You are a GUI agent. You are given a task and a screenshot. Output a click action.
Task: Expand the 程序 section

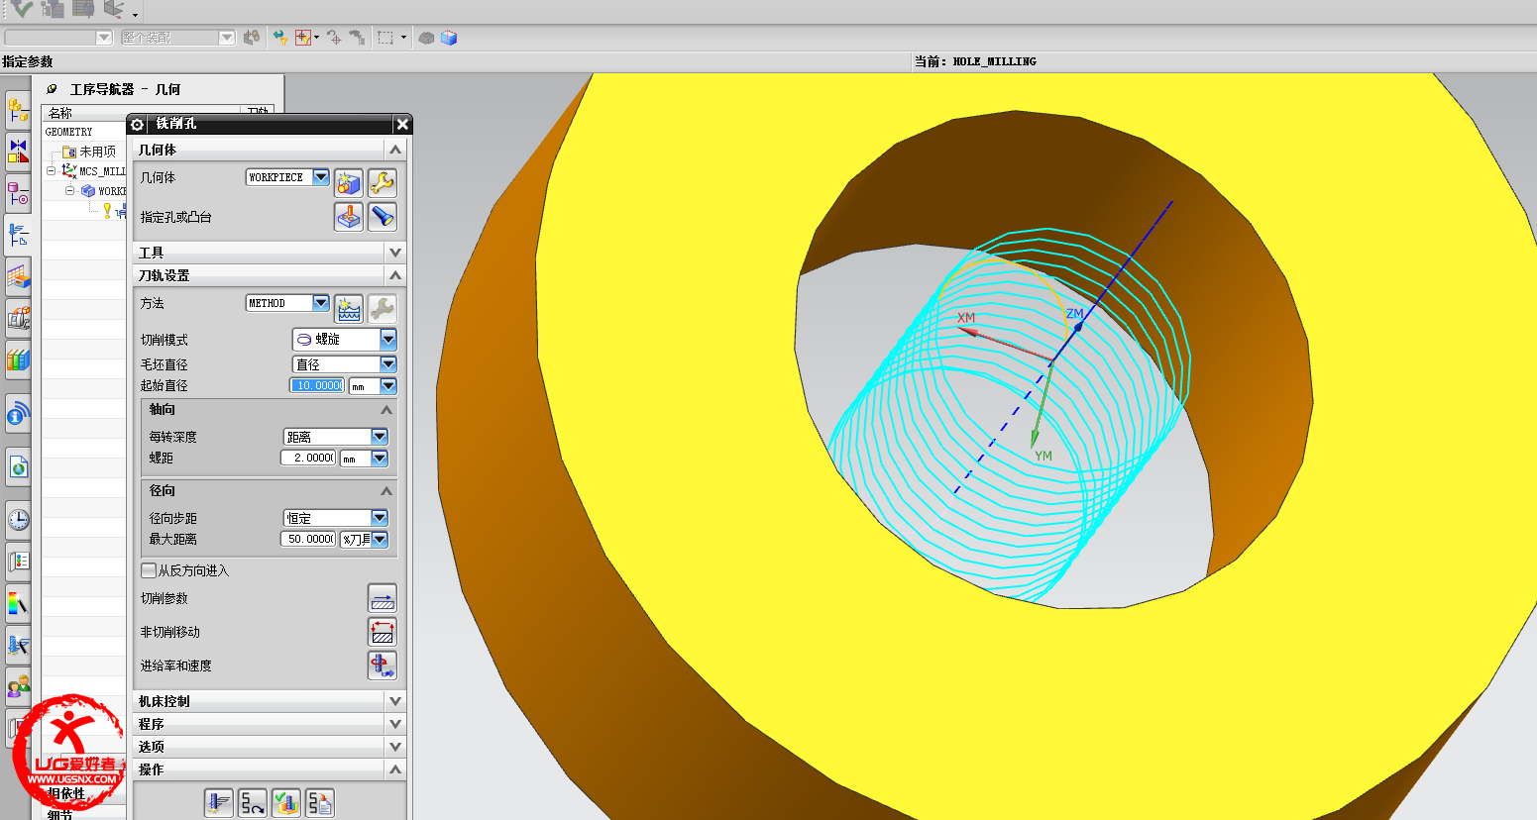click(x=395, y=724)
